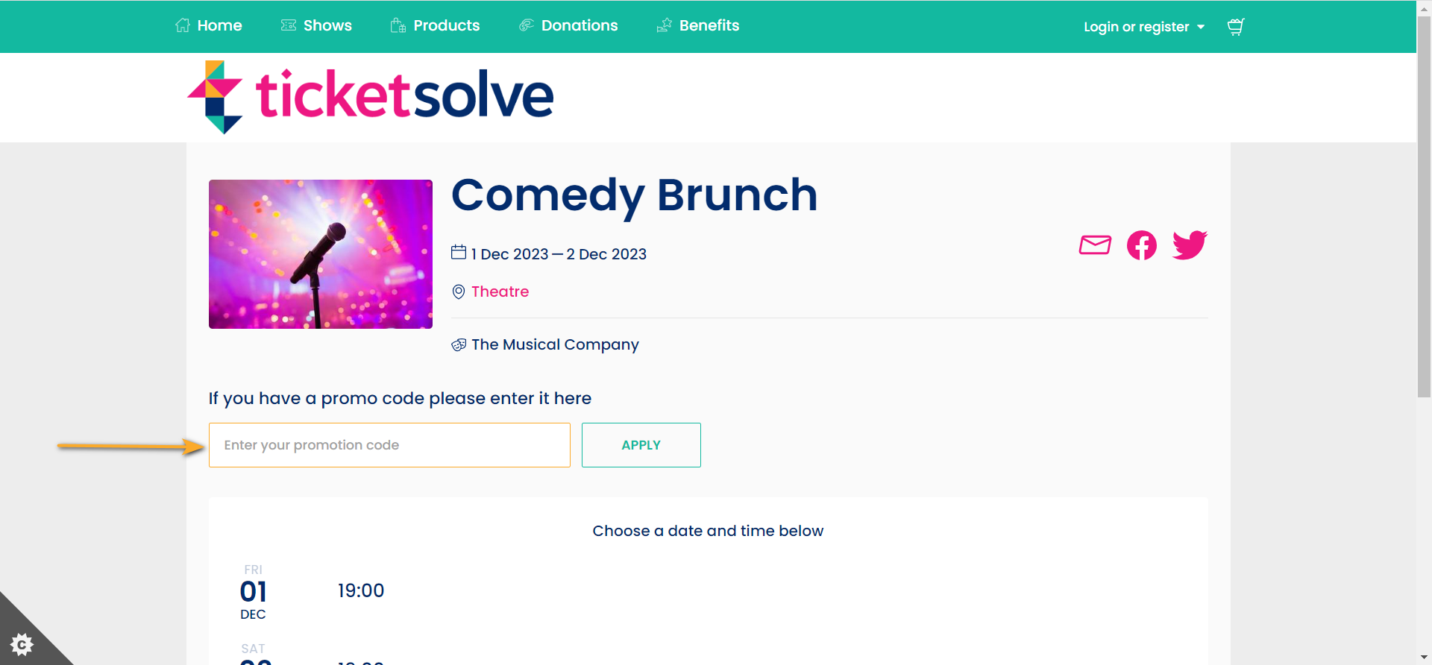Share the event on Twitter
1432x665 pixels.
coord(1188,245)
